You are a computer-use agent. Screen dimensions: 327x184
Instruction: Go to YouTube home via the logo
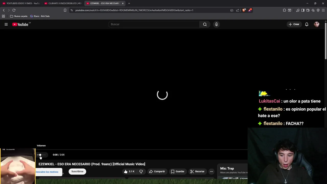click(x=20, y=24)
